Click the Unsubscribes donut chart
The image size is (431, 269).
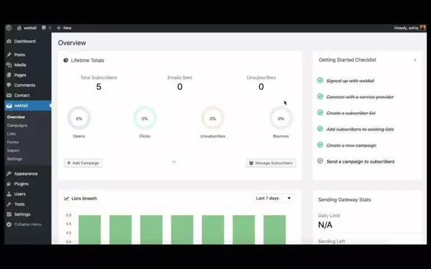coord(213,118)
